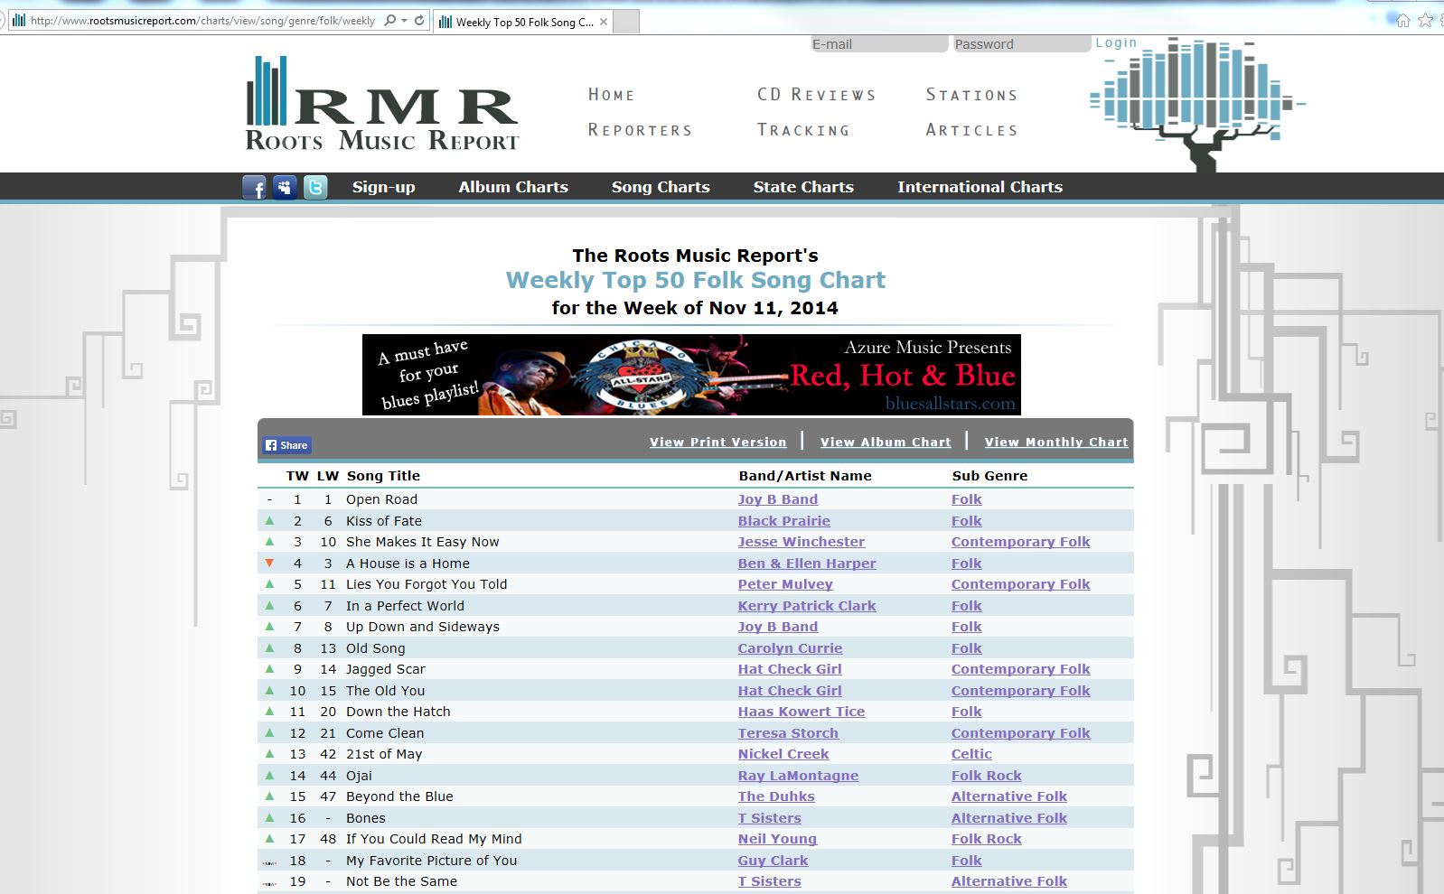Click the address bar URL field
The height and width of the screenshot is (894, 1444).
pos(202,20)
